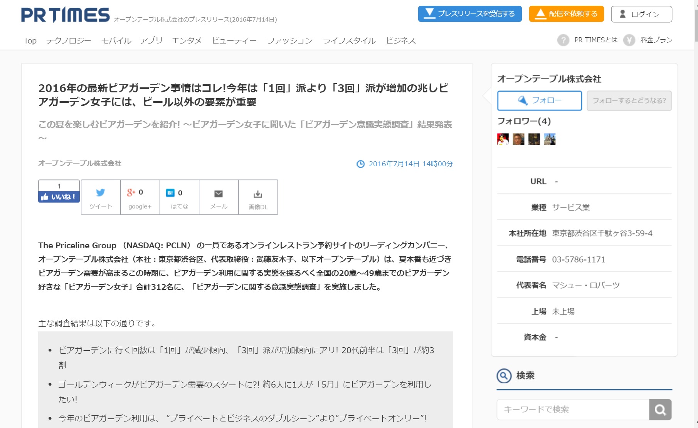The height and width of the screenshot is (428, 698).
Task: Click the magnifier search submit icon
Action: 660,410
